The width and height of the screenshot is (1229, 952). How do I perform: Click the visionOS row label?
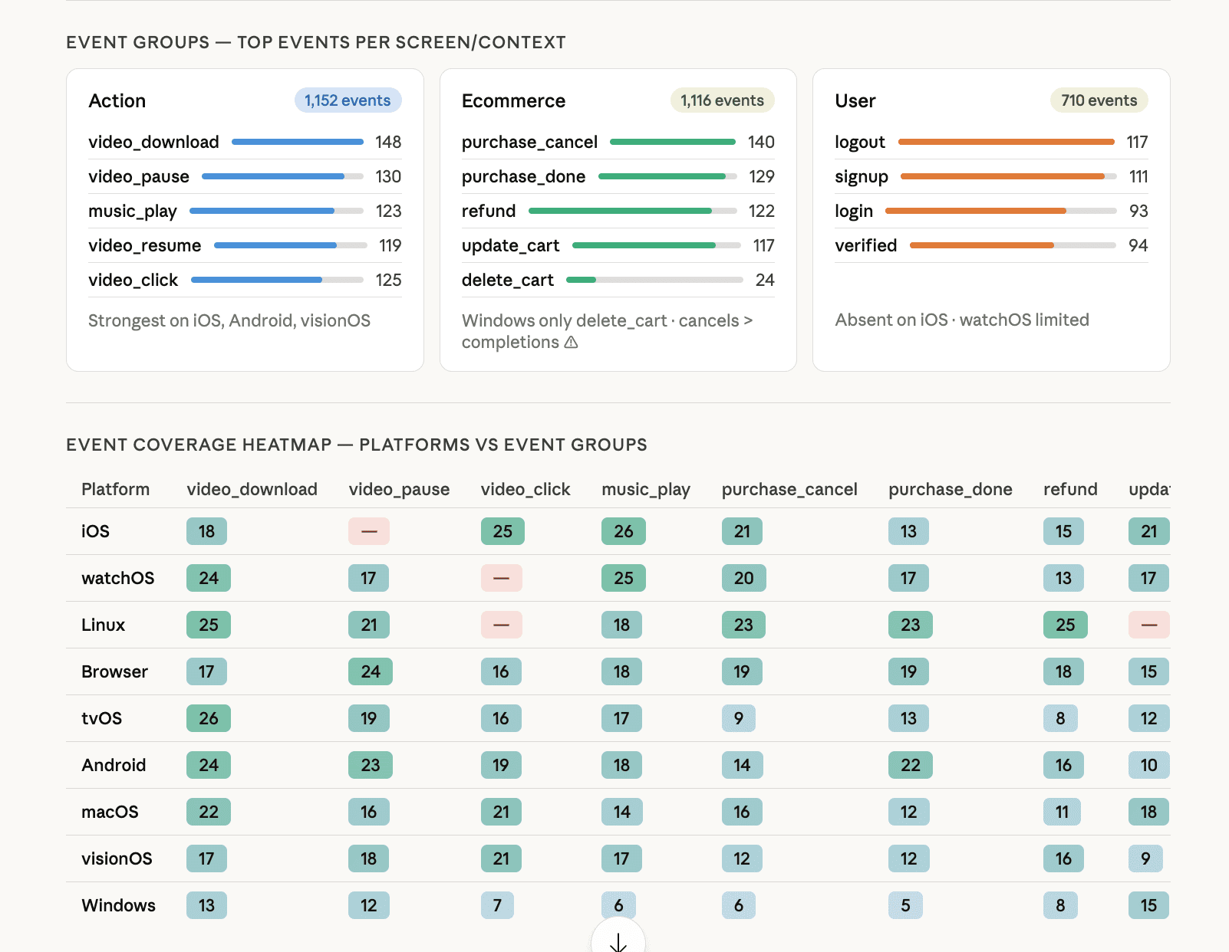click(x=117, y=858)
